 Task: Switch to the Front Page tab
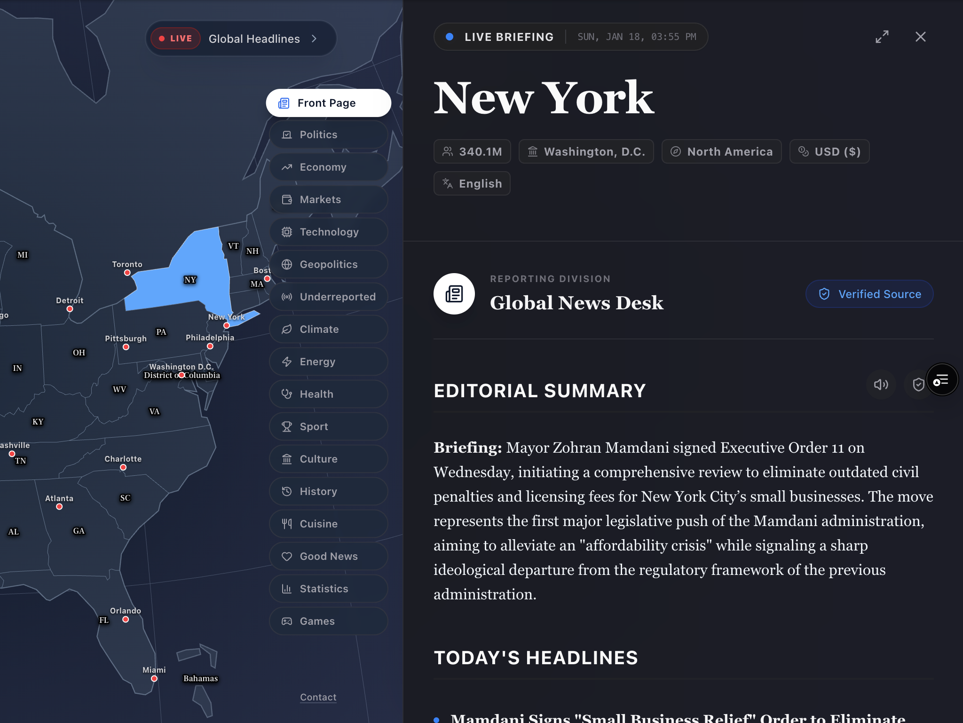click(328, 103)
